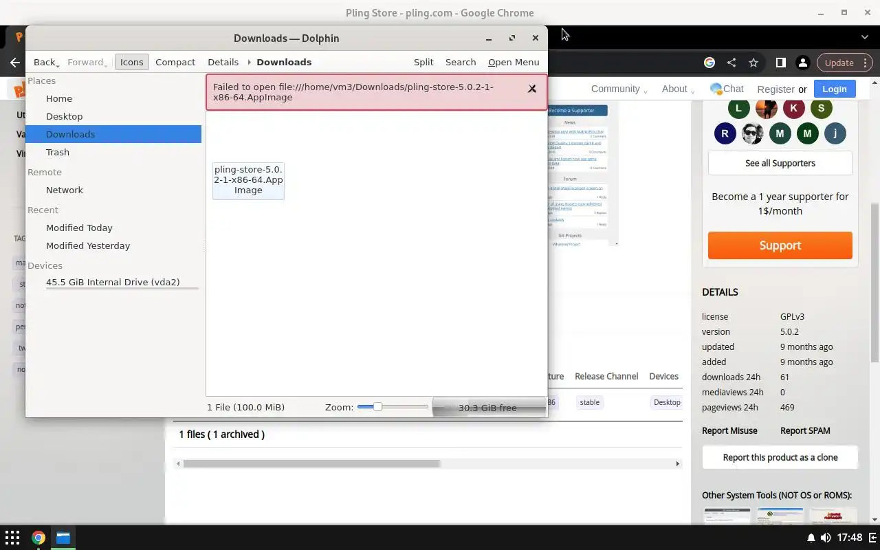880x550 pixels.
Task: Open Chrome profile avatar icon
Action: tap(802, 63)
